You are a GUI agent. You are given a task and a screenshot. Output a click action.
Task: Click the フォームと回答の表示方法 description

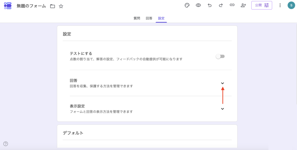101,112
